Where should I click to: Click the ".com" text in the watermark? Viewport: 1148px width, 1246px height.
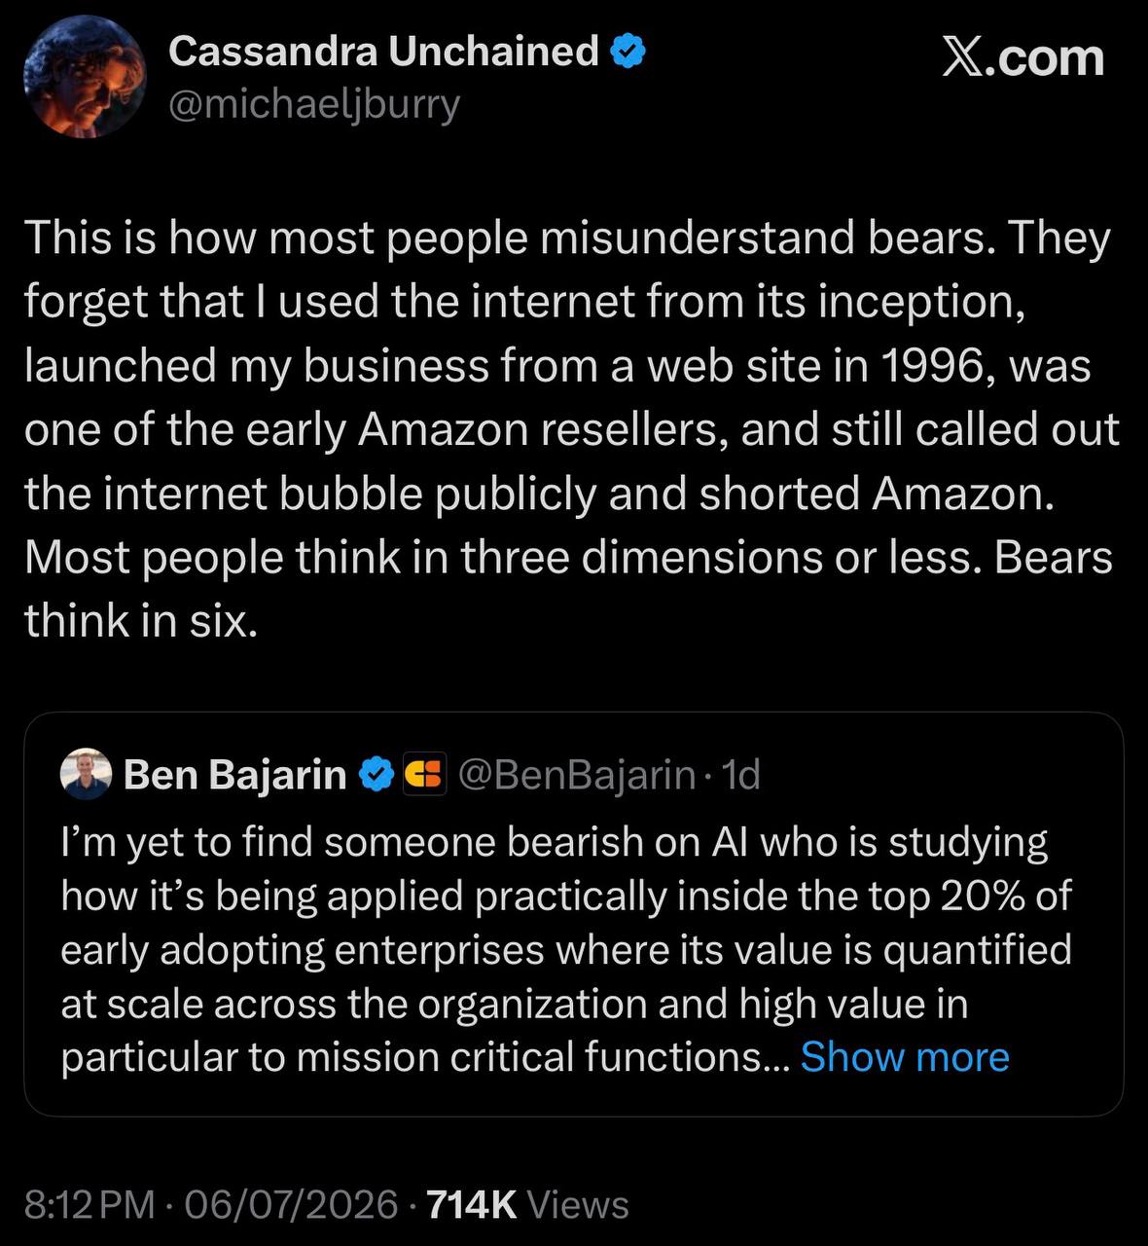coord(1047,60)
